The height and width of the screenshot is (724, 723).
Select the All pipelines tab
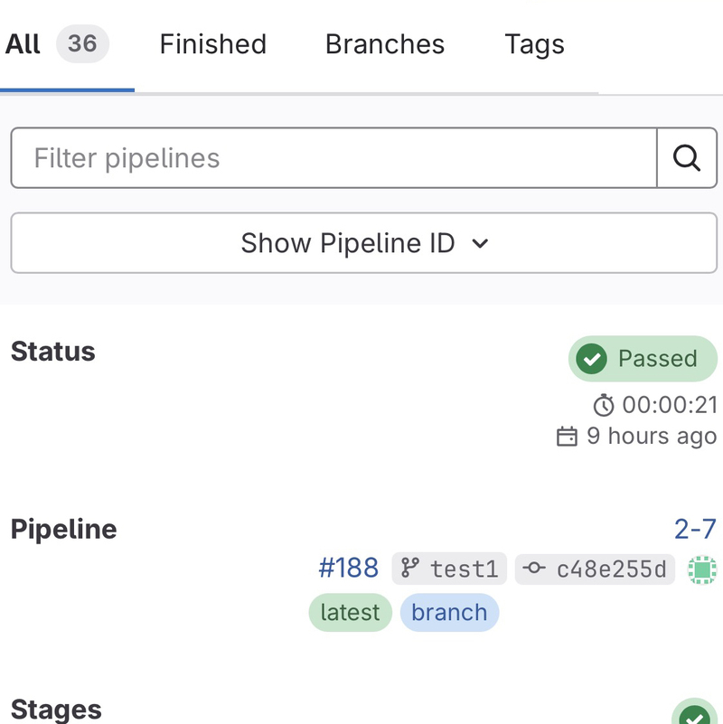(23, 44)
